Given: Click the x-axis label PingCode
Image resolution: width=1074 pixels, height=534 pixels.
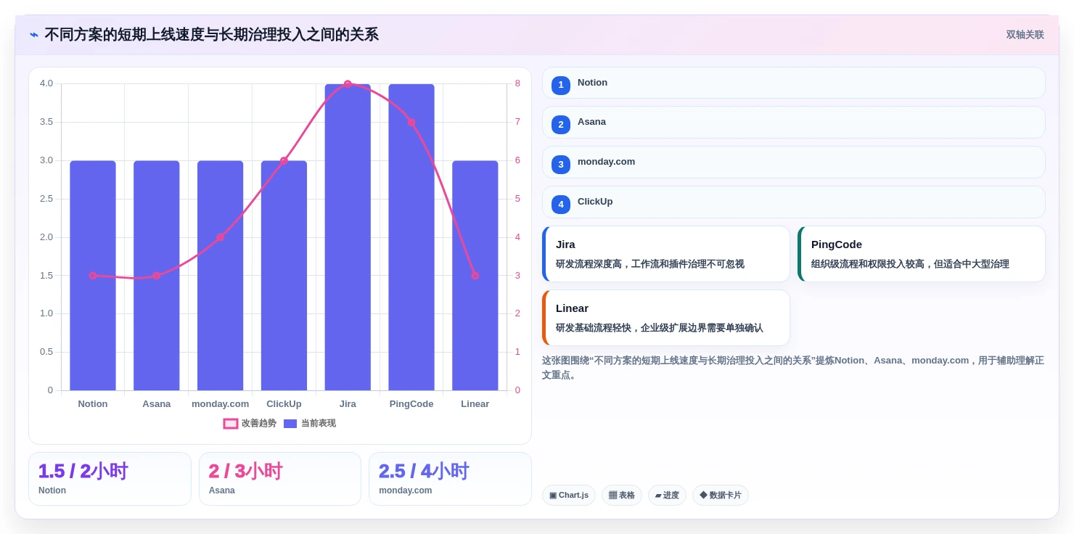Looking at the screenshot, I should [411, 404].
